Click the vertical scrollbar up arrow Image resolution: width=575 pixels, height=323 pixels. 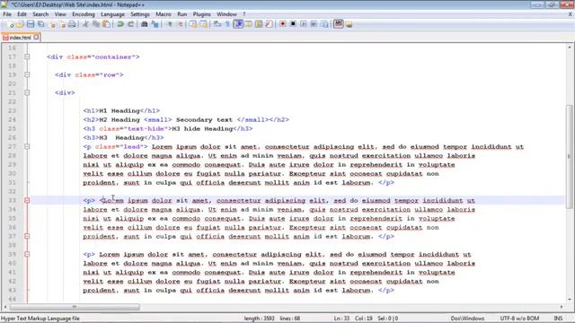[x=570, y=48]
